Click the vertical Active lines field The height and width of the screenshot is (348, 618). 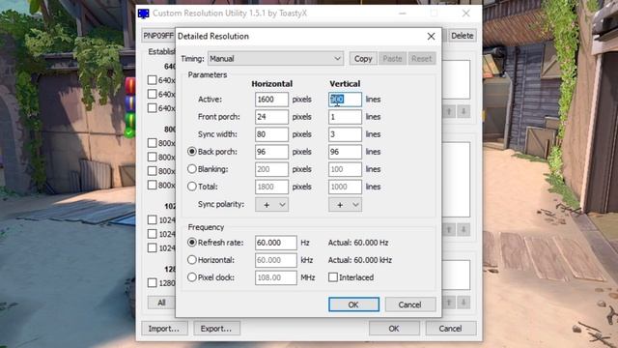(x=345, y=100)
